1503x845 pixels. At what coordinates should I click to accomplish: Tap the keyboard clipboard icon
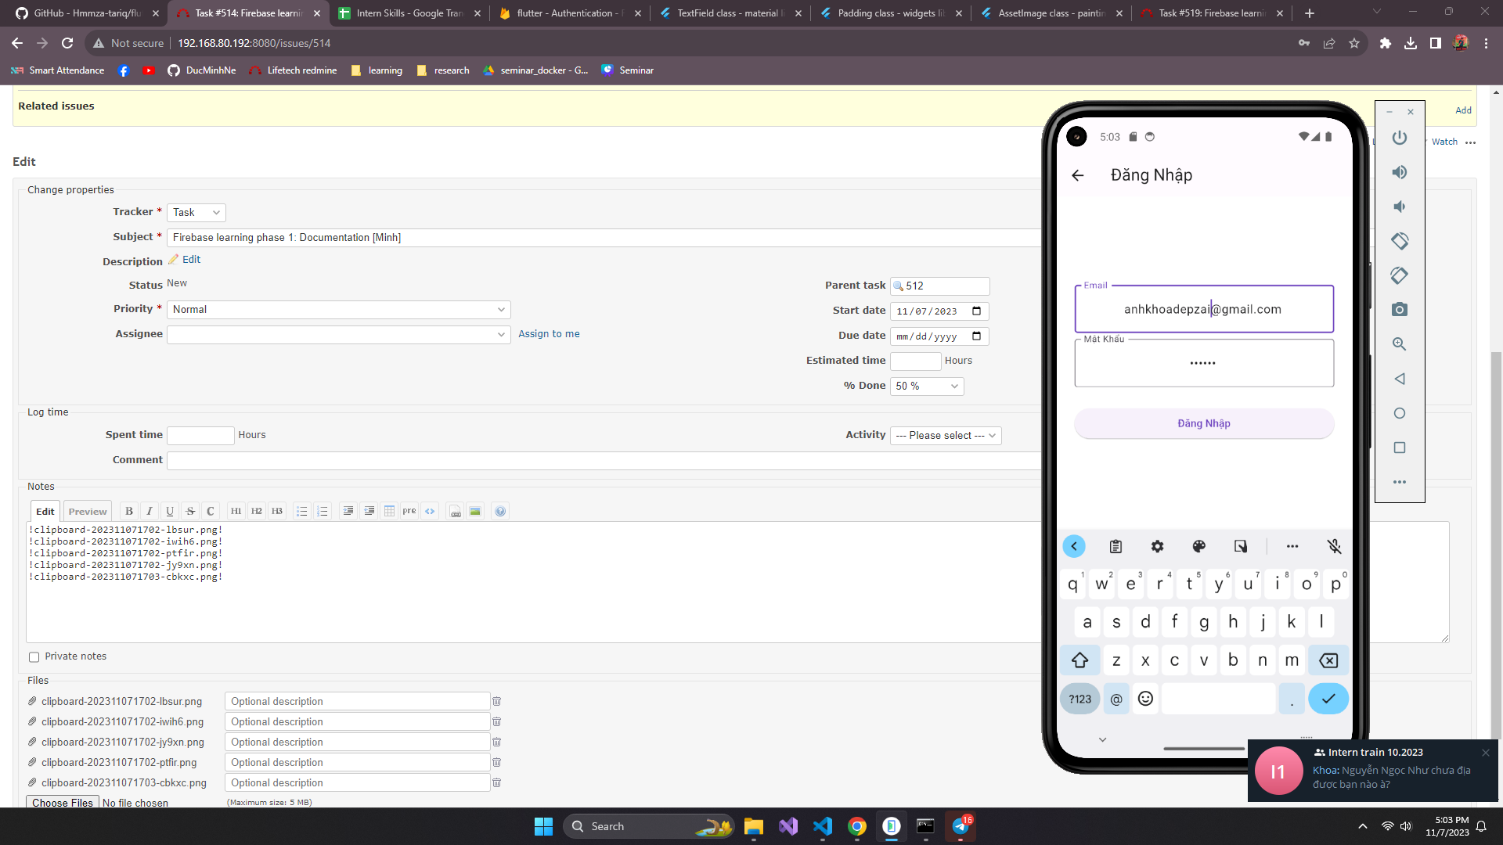pos(1116,546)
